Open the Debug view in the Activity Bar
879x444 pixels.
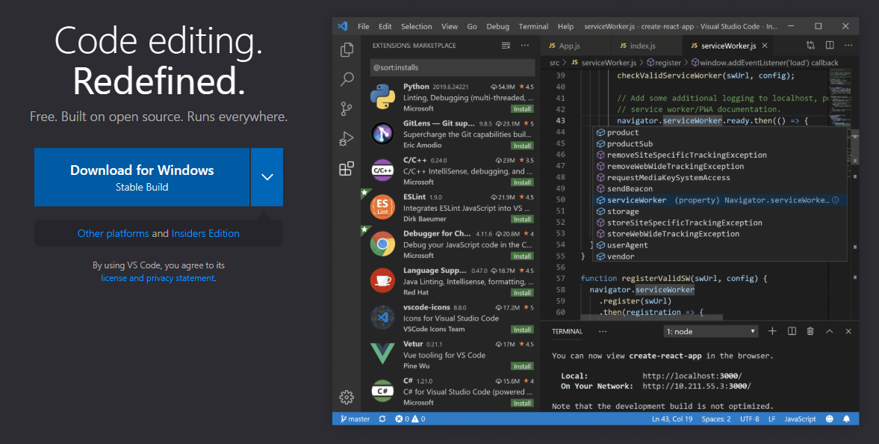point(346,138)
